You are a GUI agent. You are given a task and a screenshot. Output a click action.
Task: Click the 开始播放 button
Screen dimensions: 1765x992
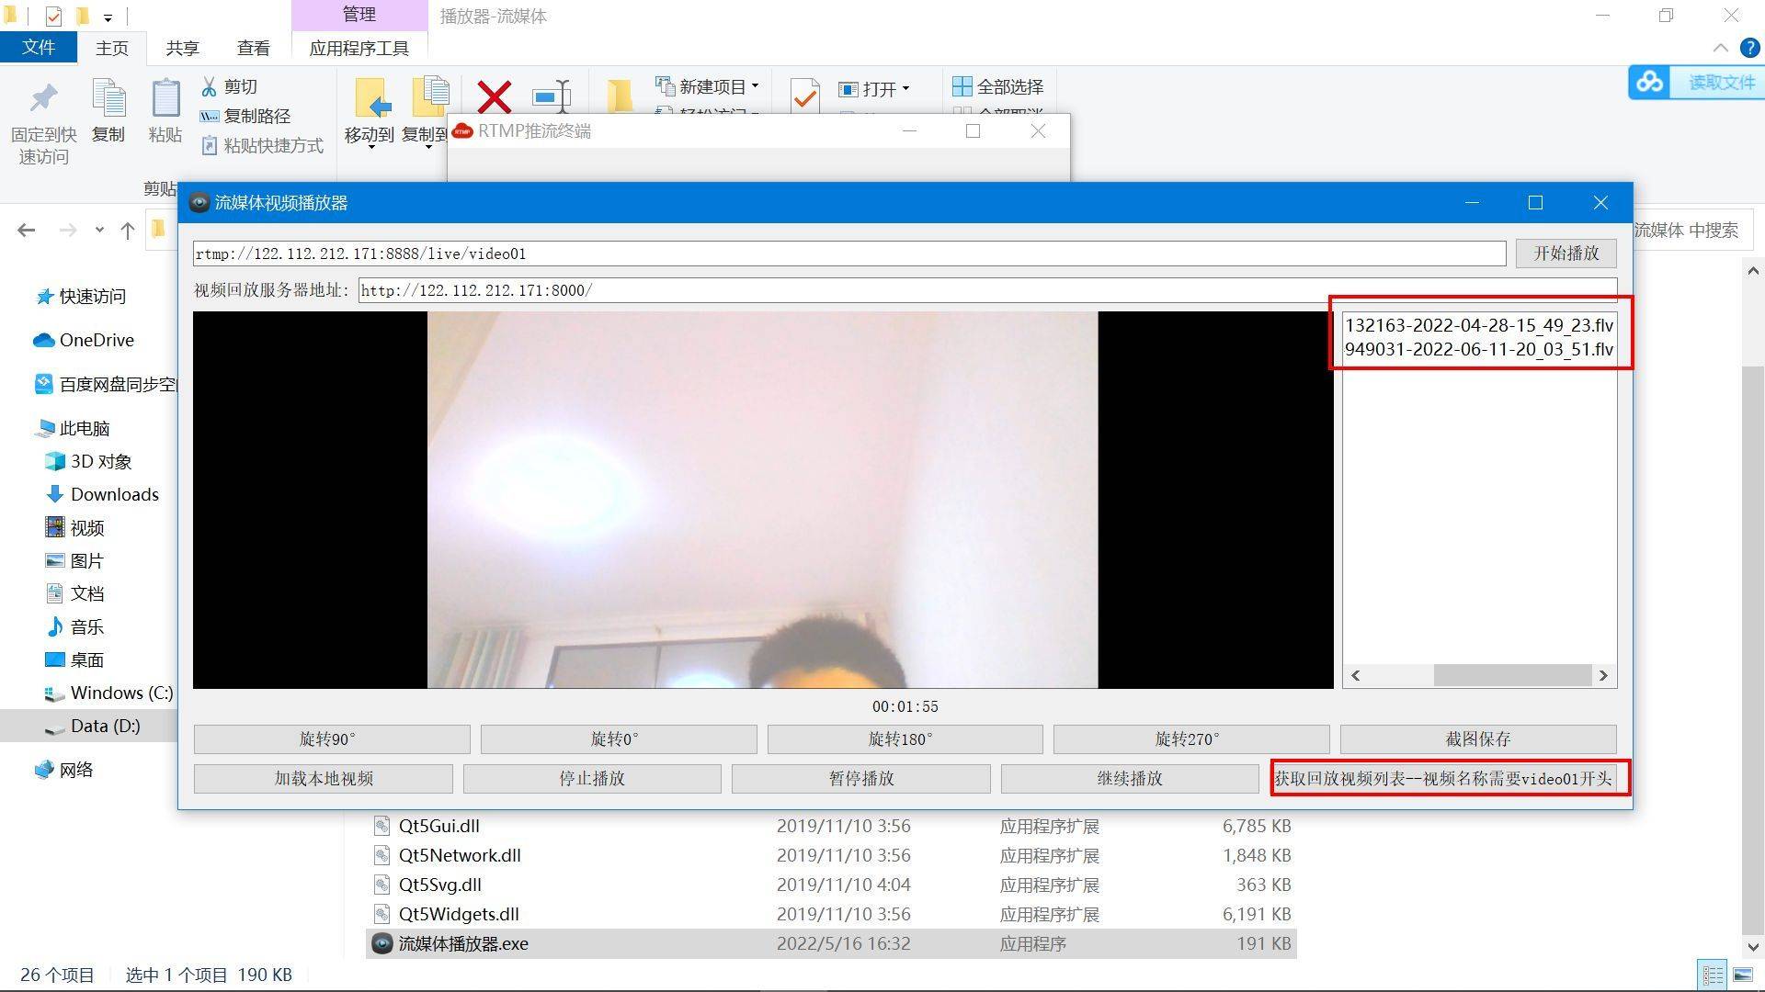1566,254
